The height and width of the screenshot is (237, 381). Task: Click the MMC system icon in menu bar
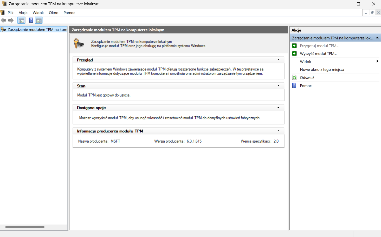(x=2, y=12)
